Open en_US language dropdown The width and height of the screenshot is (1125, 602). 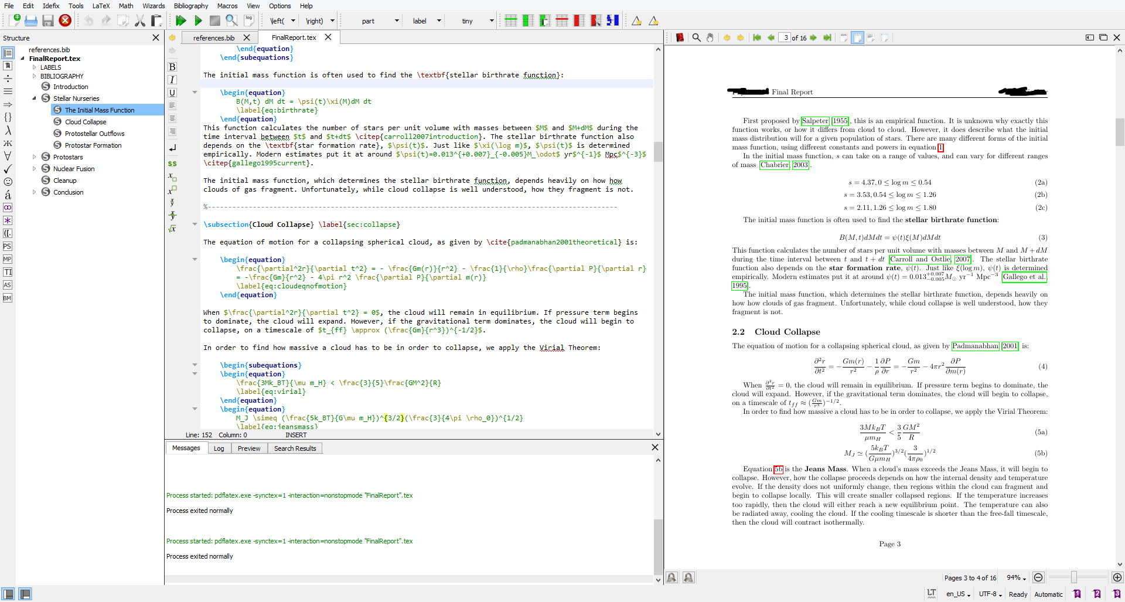pyautogui.click(x=958, y=594)
